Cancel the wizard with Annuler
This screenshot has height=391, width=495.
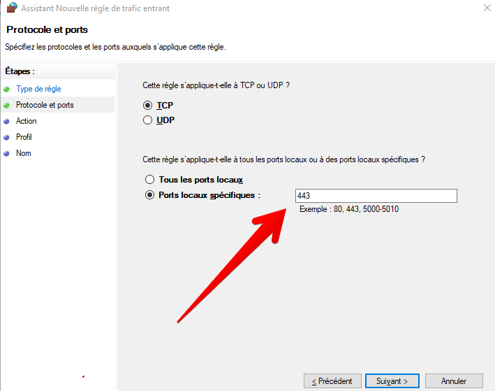[454, 381]
